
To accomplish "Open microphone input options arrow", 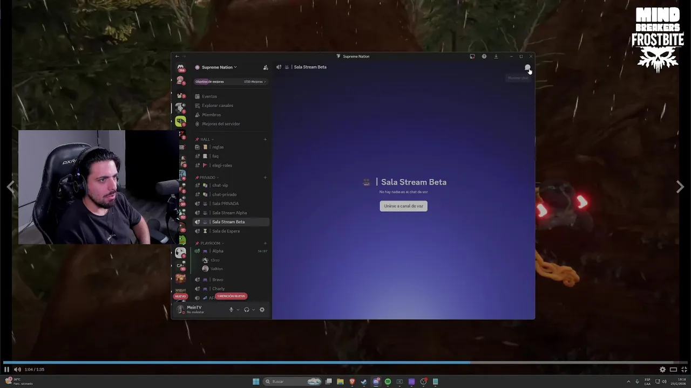I will pyautogui.click(x=238, y=310).
